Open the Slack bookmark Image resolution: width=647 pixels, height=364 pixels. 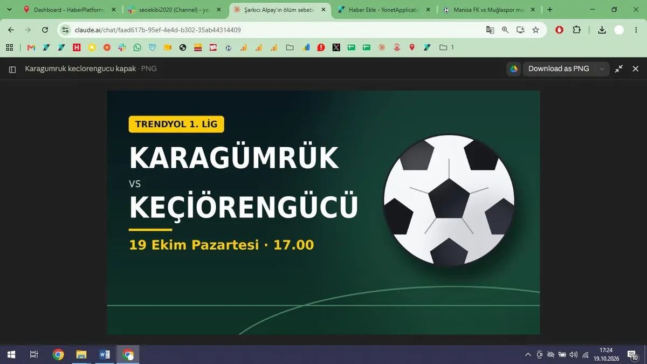tap(122, 47)
